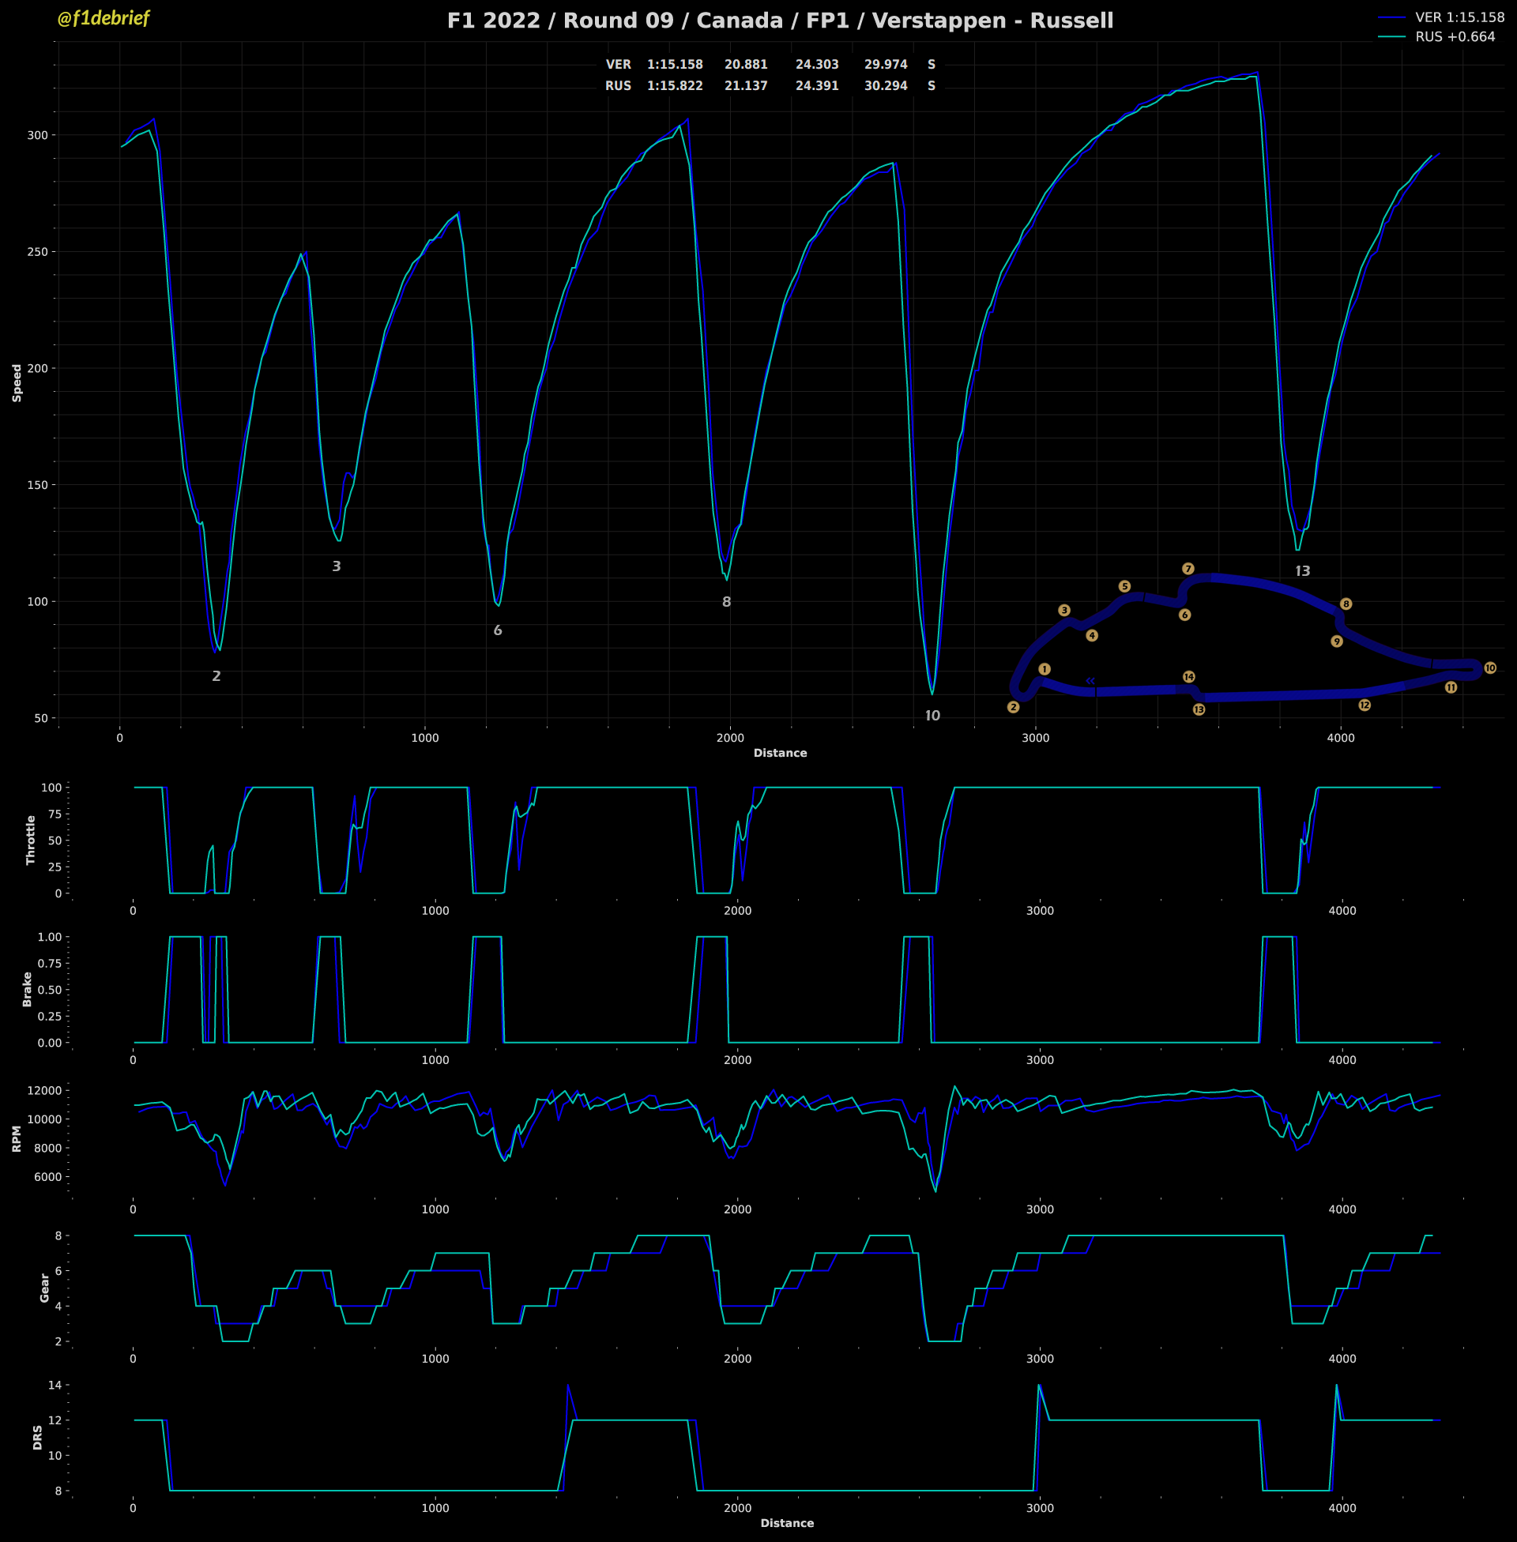Click the Gear axis label
Viewport: 1517px width, 1542px height.
(44, 1288)
